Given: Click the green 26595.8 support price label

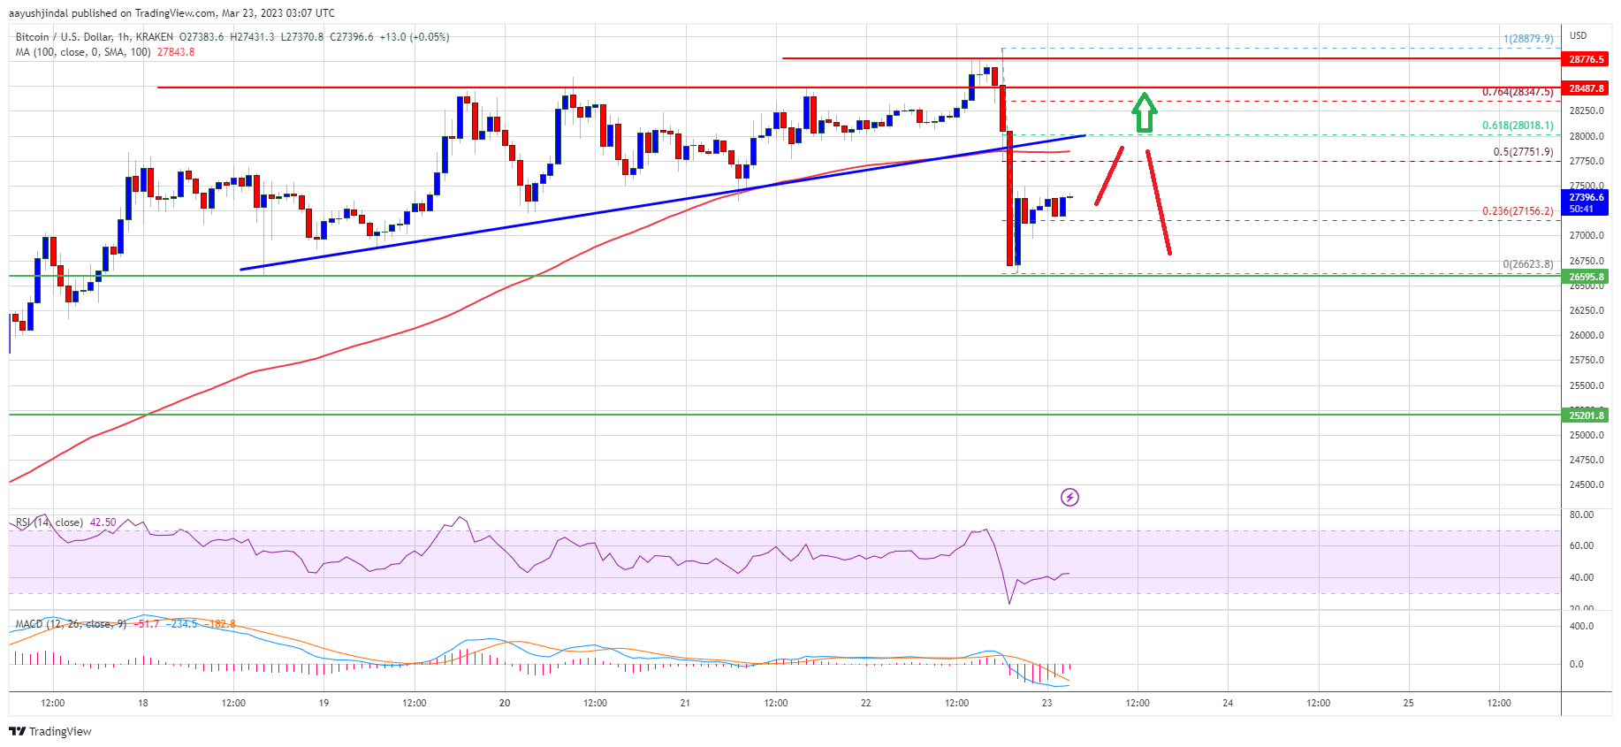Looking at the screenshot, I should [1587, 277].
